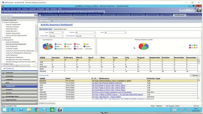Screen dimensions: 203x114
Task: Click the E-mail toolbar button
Action: (61, 12)
